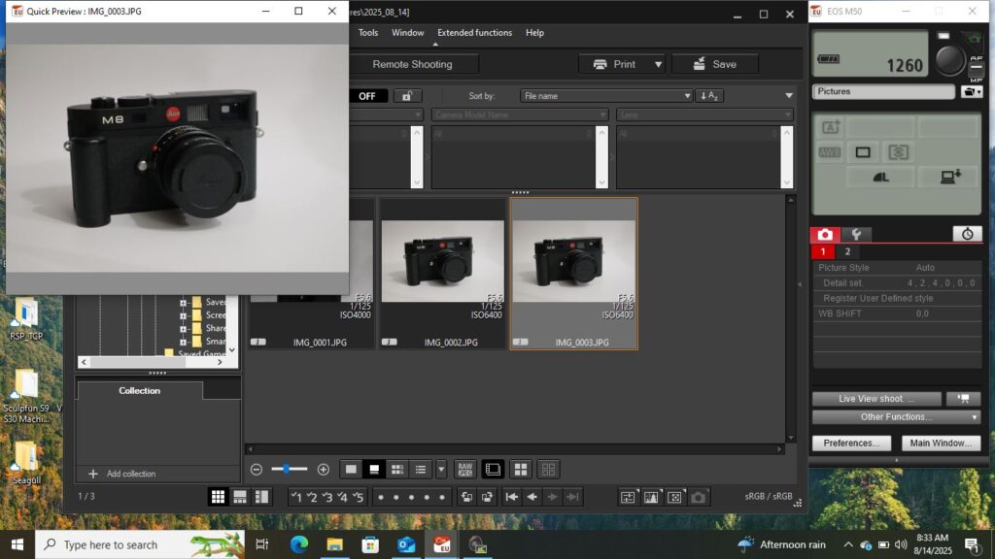Select the list view button
The height and width of the screenshot is (559, 995).
pos(421,470)
